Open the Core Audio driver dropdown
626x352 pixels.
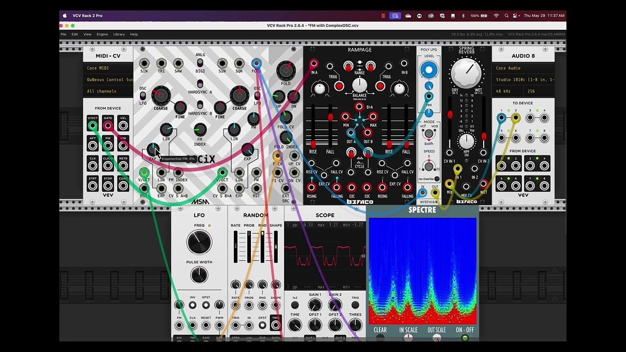point(523,68)
